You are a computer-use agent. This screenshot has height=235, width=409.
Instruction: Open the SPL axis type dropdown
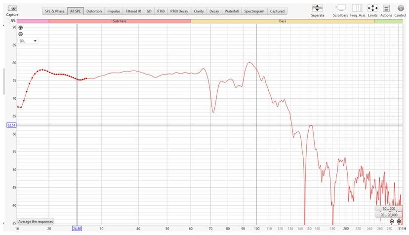click(x=28, y=41)
